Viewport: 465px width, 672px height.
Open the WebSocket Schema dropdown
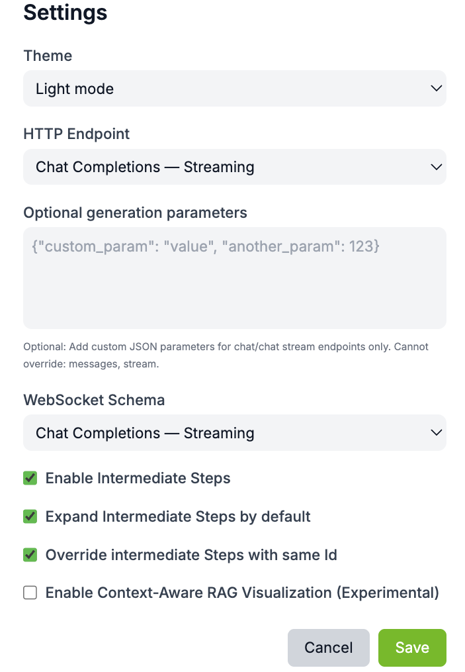click(x=235, y=432)
